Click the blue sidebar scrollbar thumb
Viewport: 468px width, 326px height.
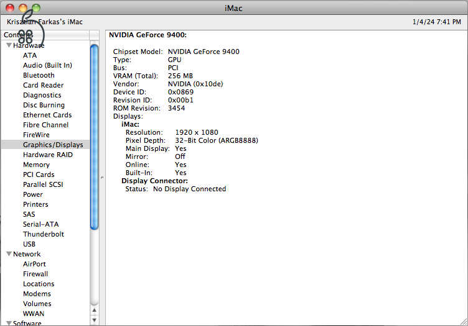95,137
